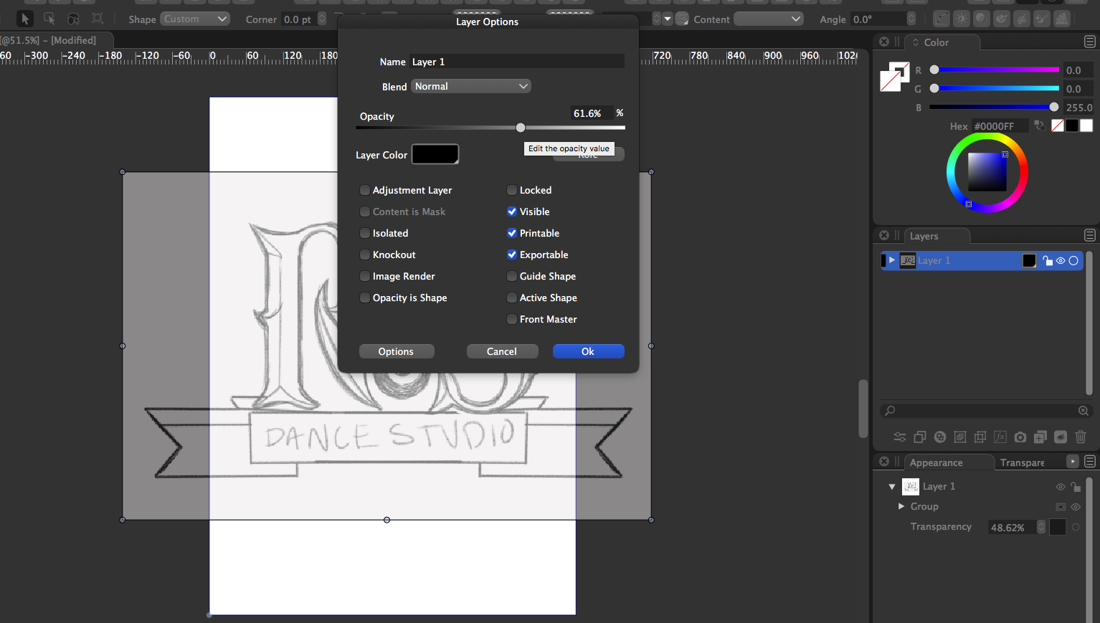This screenshot has width=1100, height=623.
Task: Select the arrow selection tool in toolbar
Action: click(x=25, y=19)
